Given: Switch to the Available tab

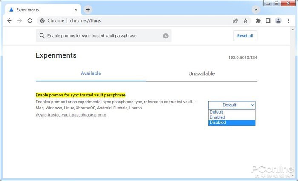Looking at the screenshot, I should tap(91, 73).
